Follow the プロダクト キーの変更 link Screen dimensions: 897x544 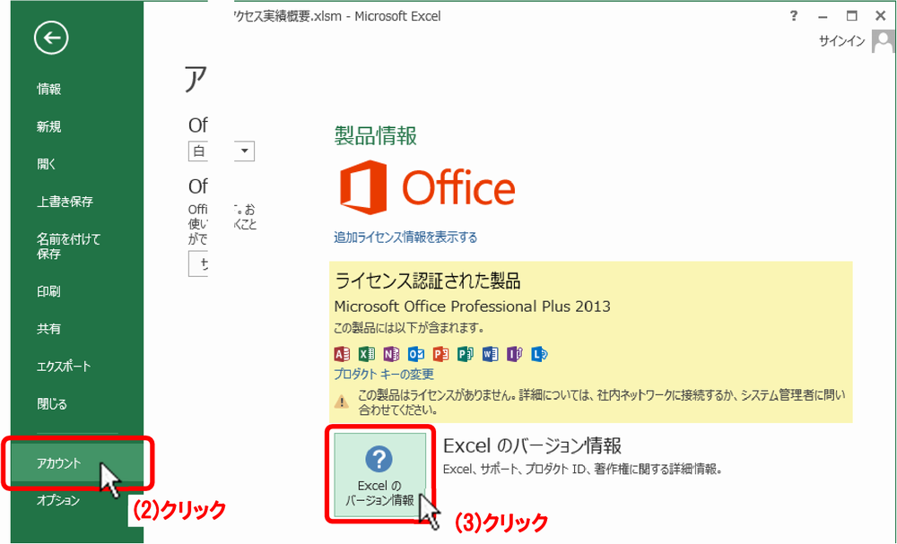pos(384,375)
